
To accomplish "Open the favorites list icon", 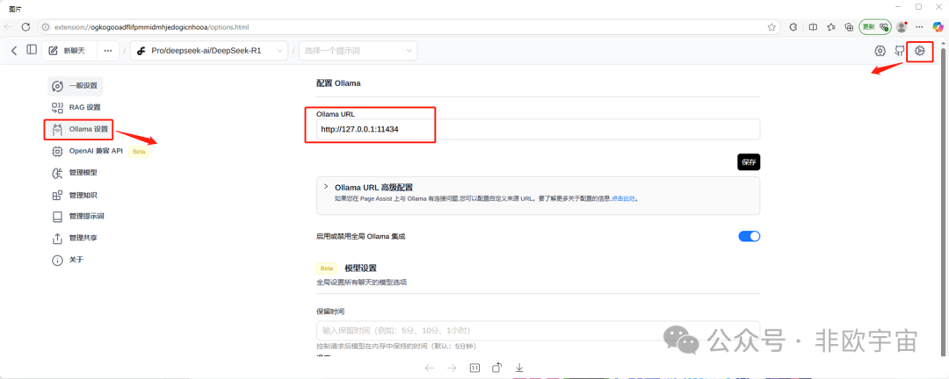I will (x=831, y=27).
